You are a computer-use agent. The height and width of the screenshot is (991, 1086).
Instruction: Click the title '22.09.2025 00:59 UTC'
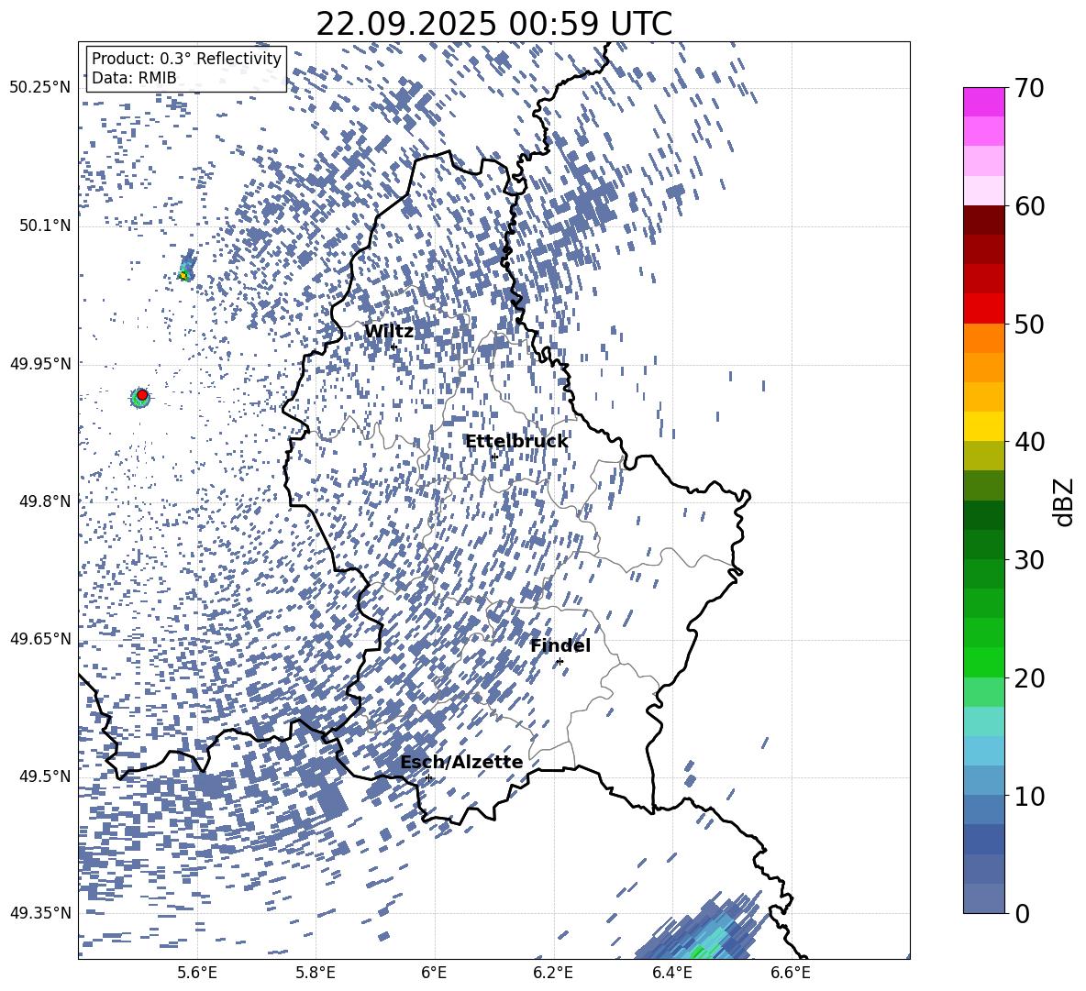pyautogui.click(x=493, y=24)
